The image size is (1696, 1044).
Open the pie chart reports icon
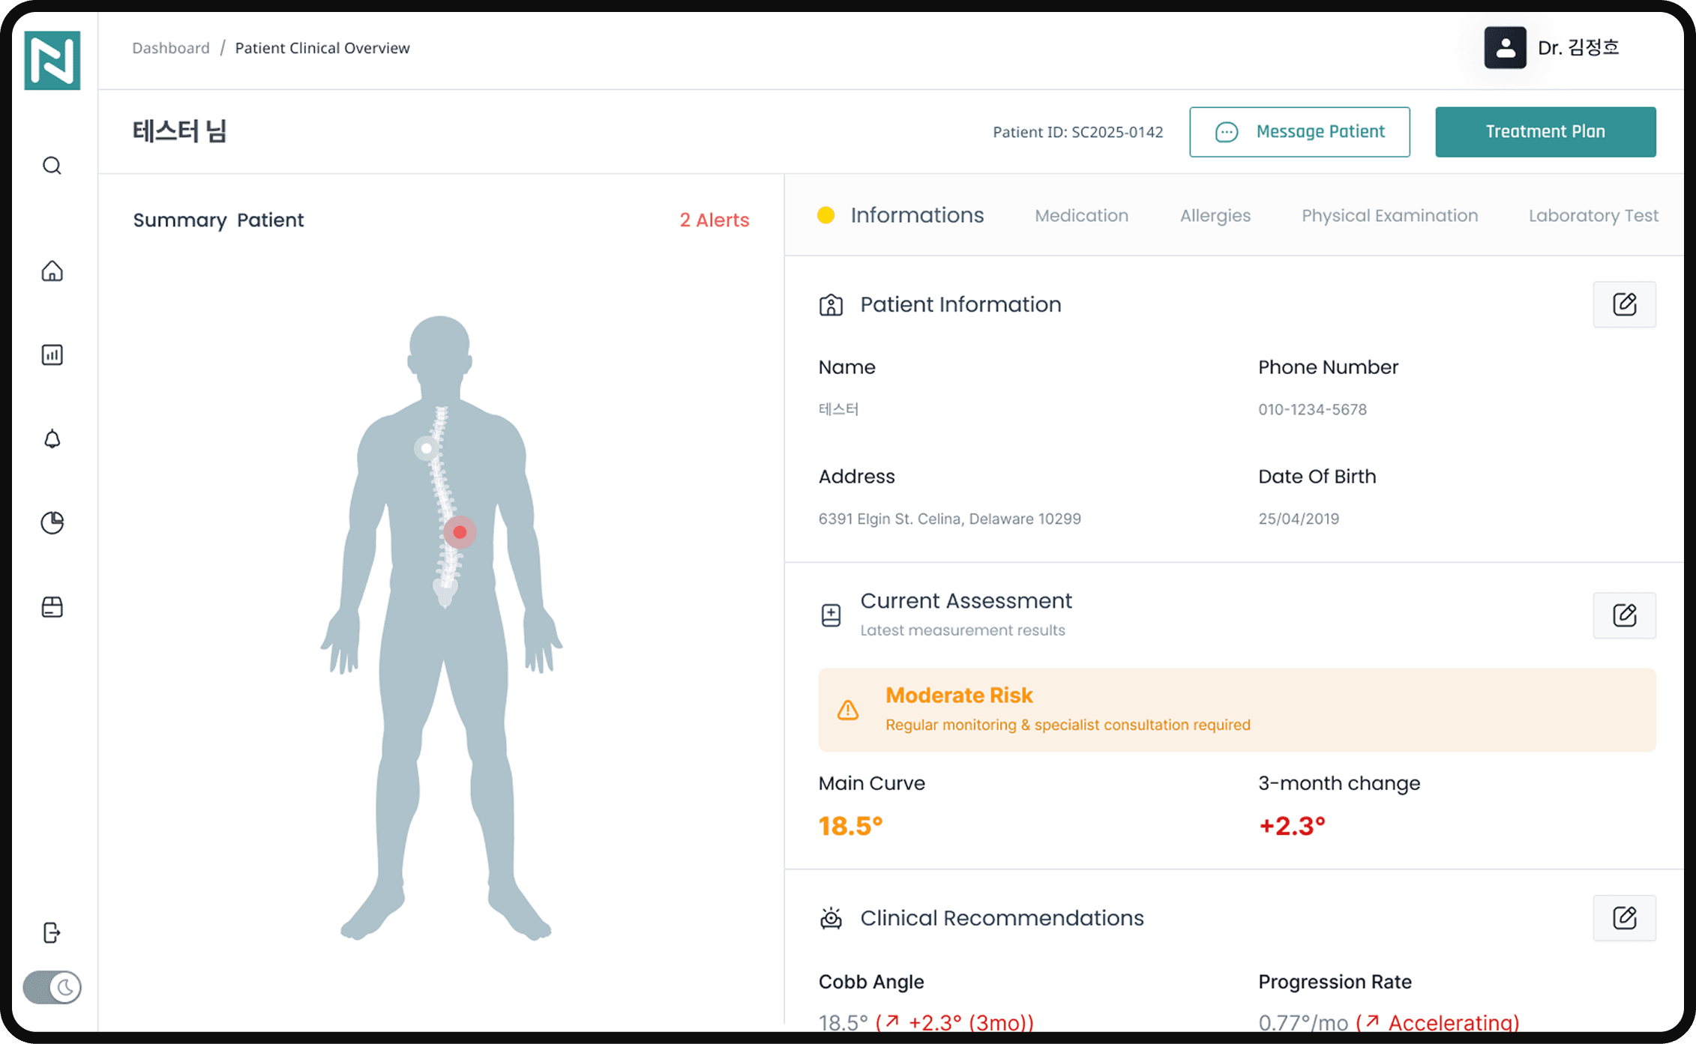pyautogui.click(x=52, y=522)
